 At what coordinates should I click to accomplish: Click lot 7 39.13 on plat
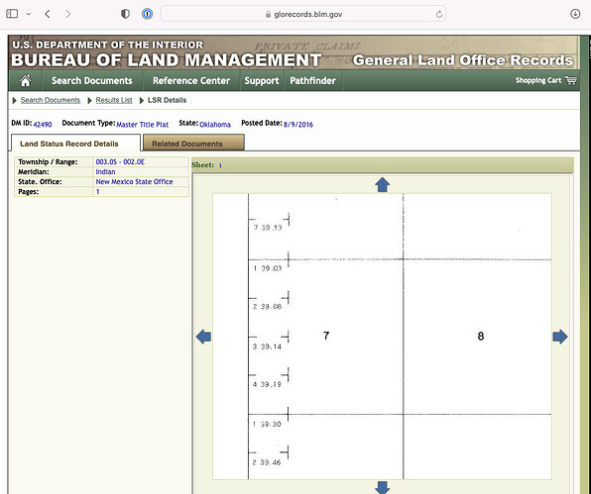point(268,228)
